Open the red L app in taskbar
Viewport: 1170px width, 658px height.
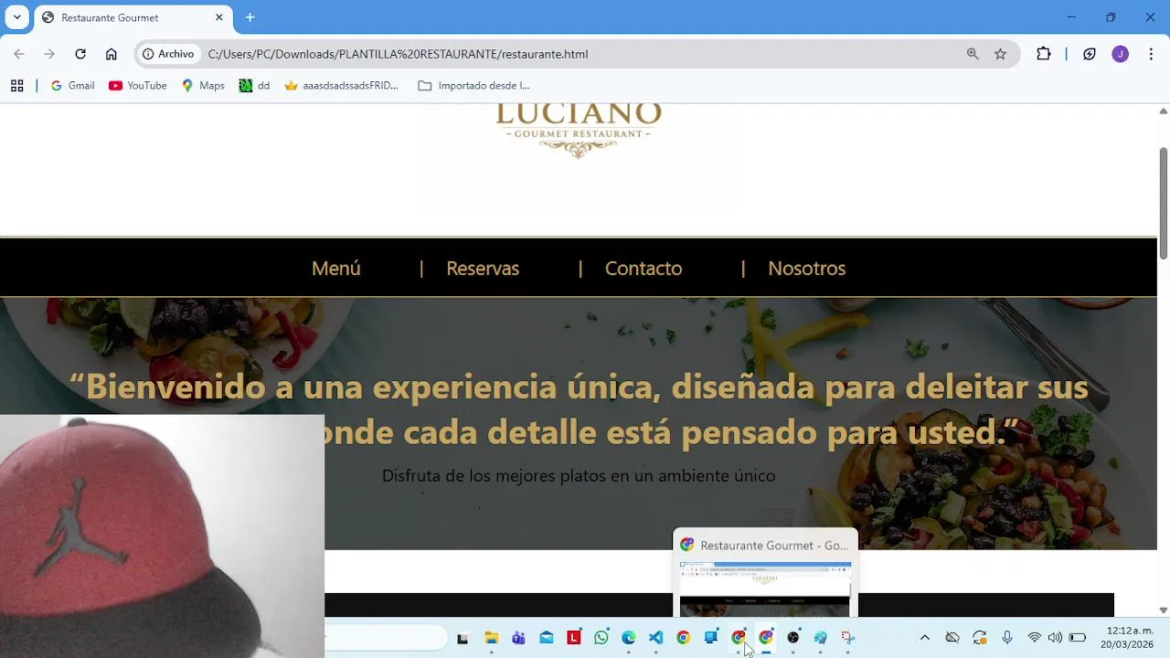click(x=574, y=638)
